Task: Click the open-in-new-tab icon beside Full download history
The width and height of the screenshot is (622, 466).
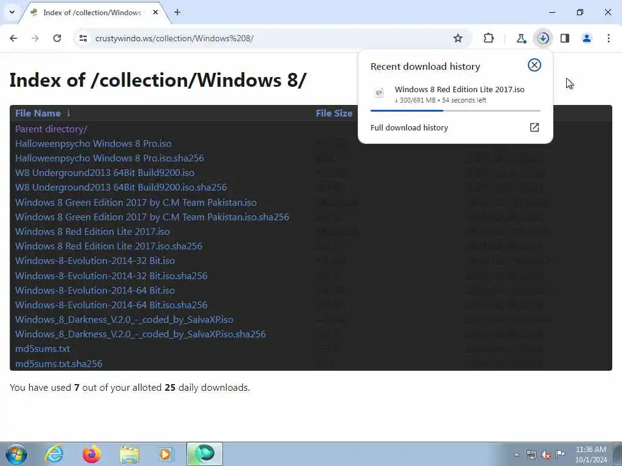Action: (x=535, y=127)
